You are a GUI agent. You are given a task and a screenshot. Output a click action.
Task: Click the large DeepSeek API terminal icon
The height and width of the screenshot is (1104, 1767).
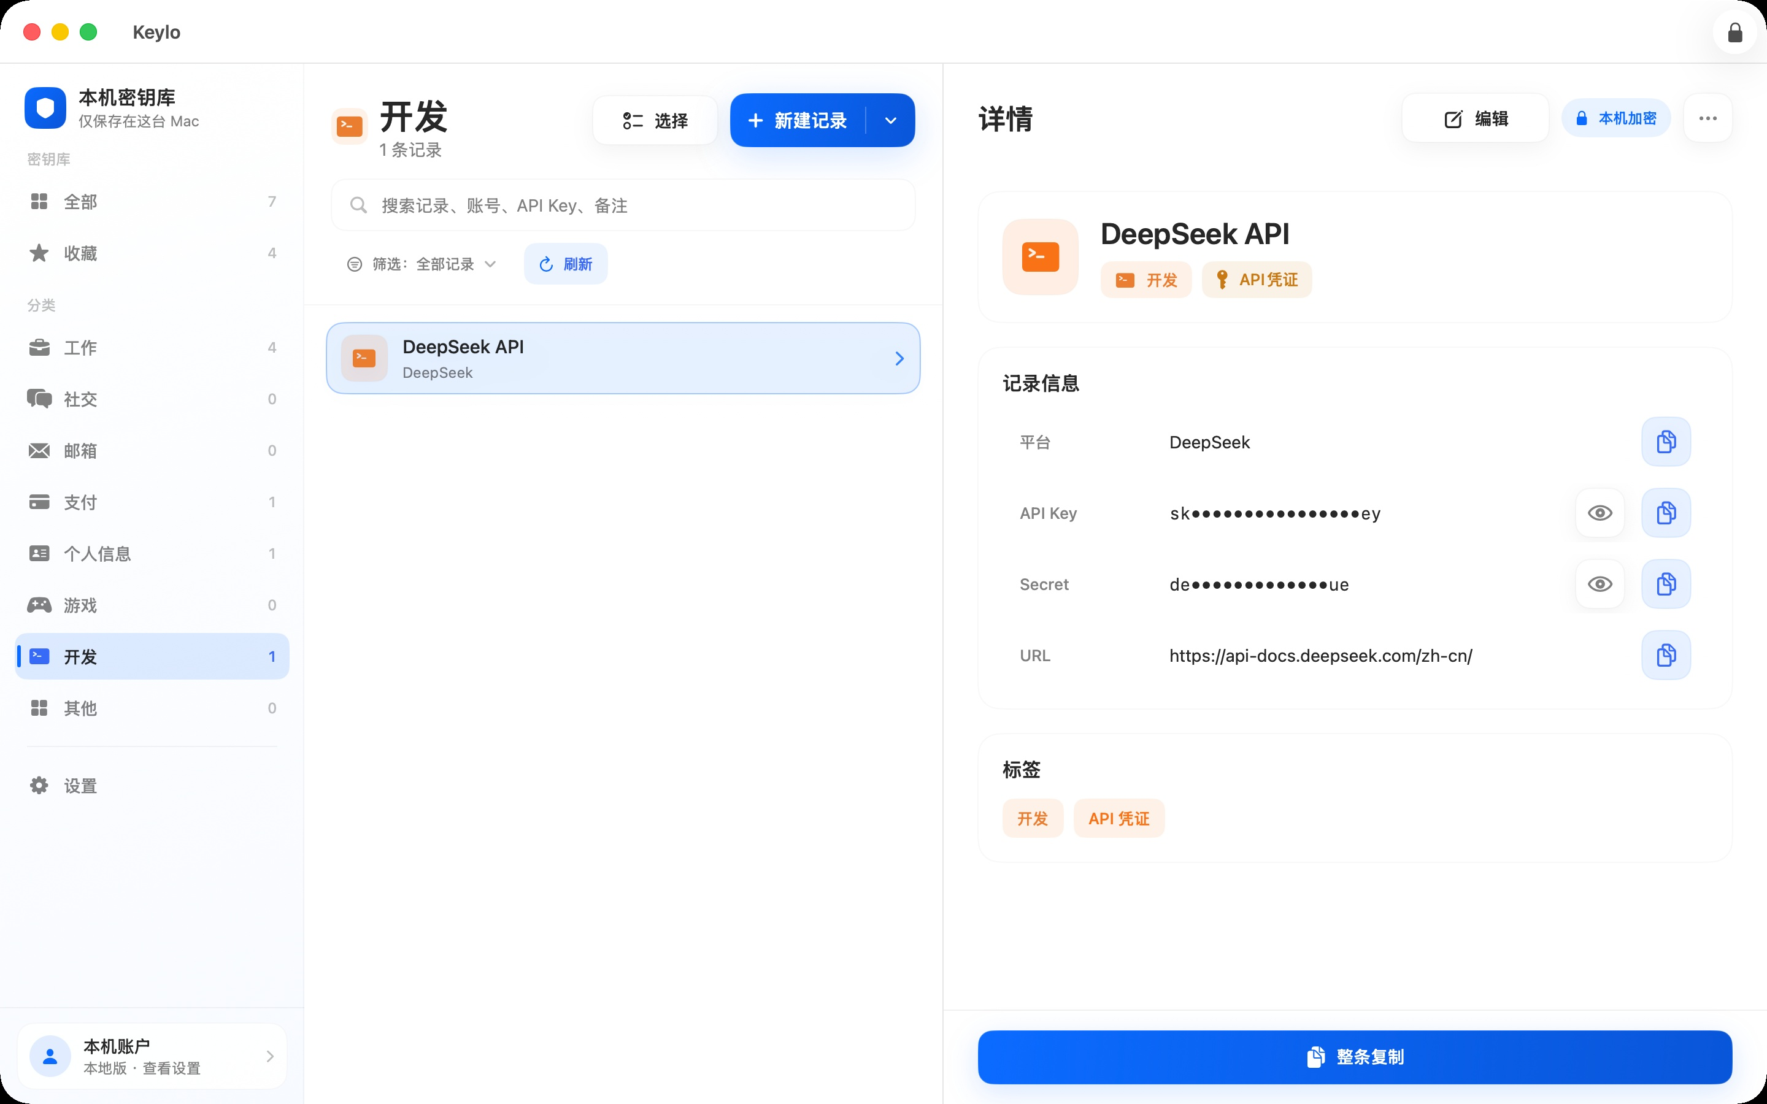pos(1040,257)
